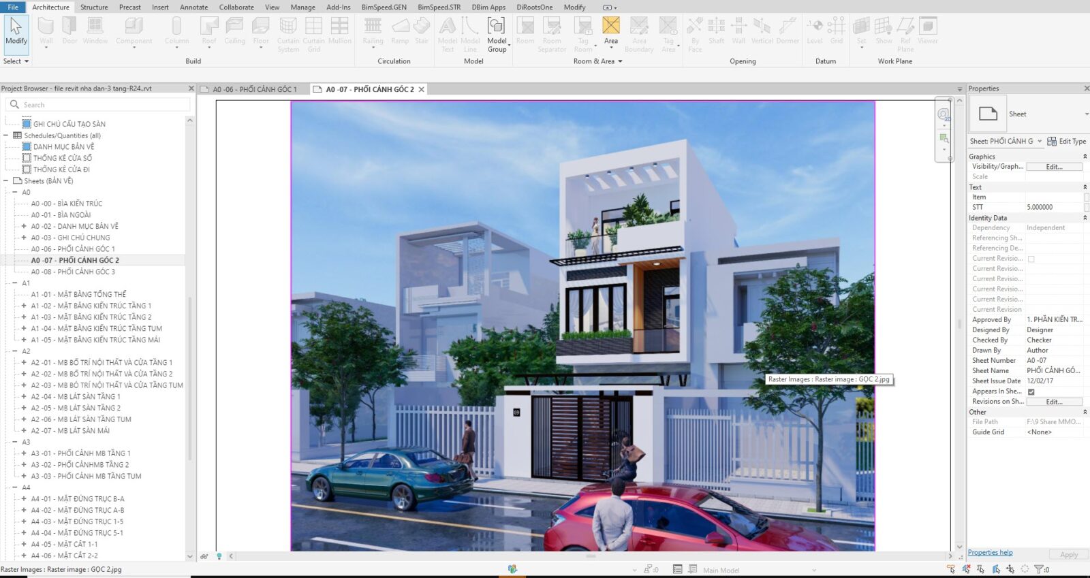Click the Sheet Issue Date value 12/02/17
Viewport: 1090px width, 578px height.
point(1055,381)
